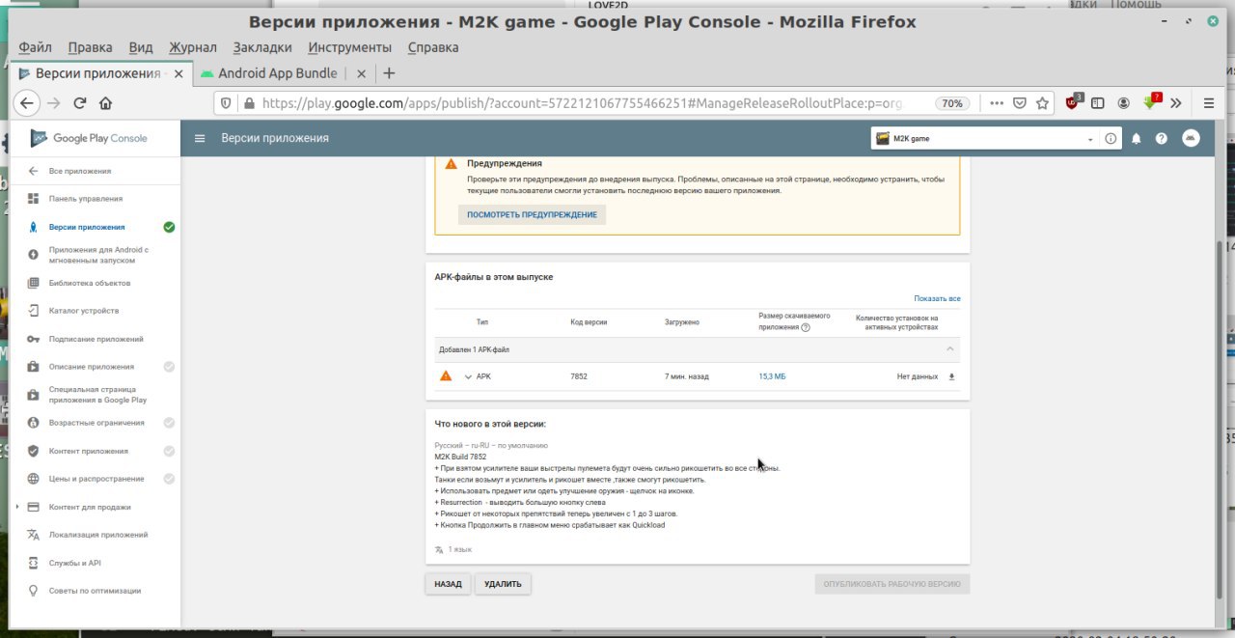Click the Pocket save icon

coord(1020,103)
